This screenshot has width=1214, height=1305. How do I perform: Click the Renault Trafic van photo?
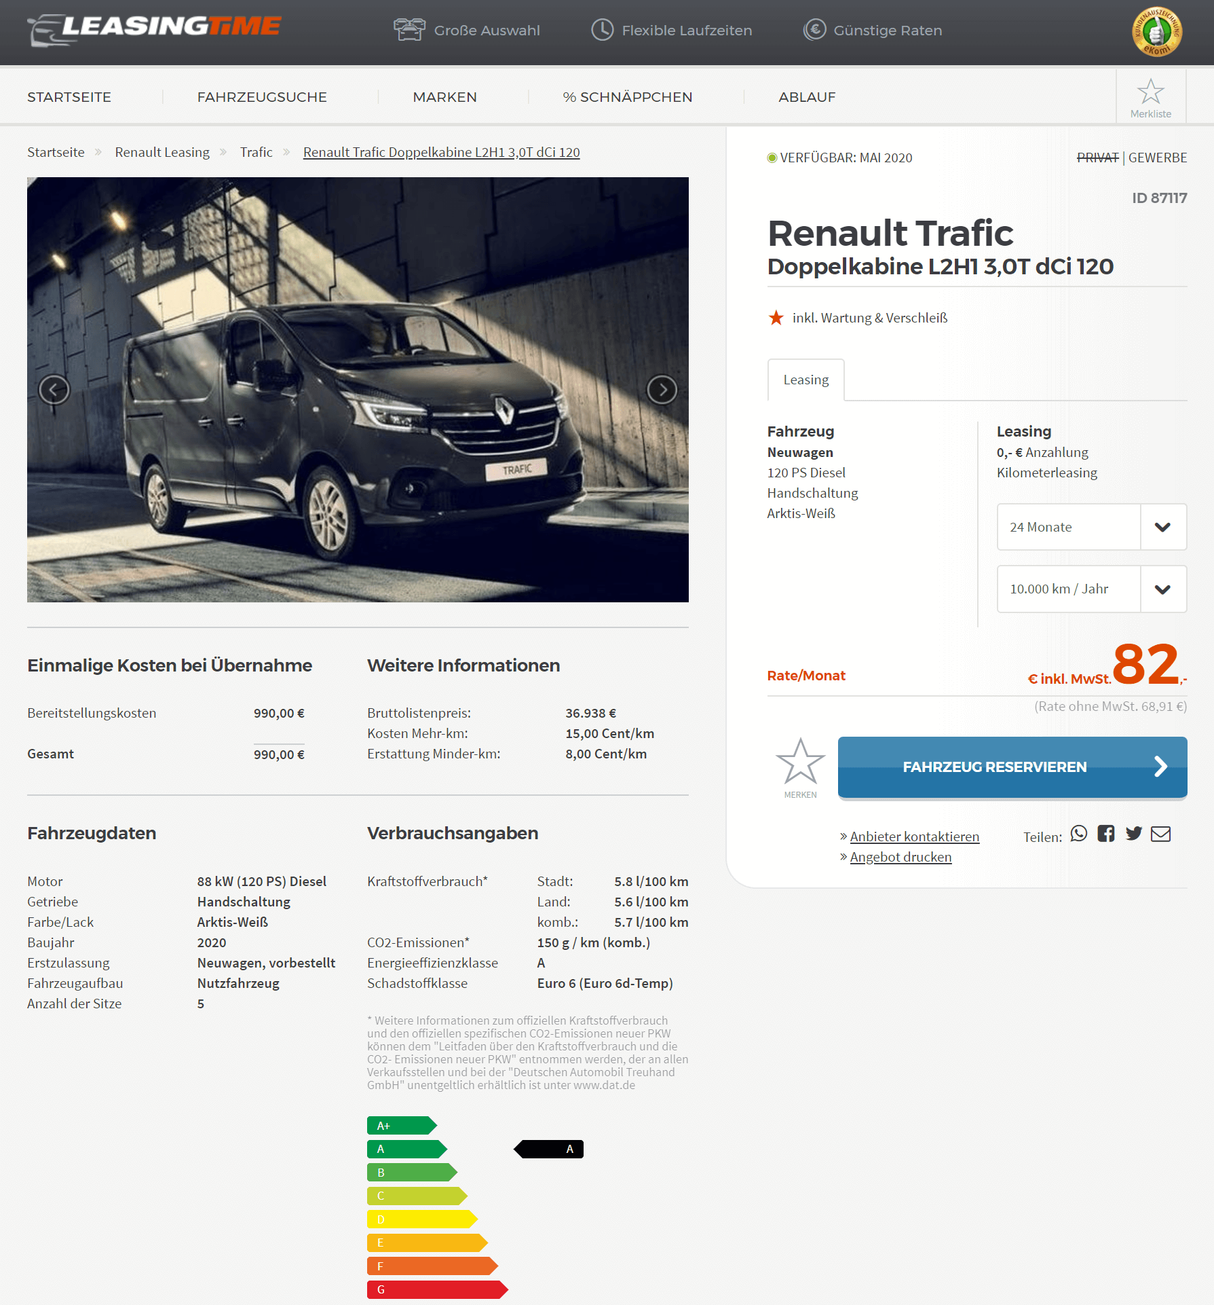pos(358,390)
